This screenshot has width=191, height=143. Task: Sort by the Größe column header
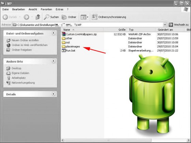tap(115, 30)
